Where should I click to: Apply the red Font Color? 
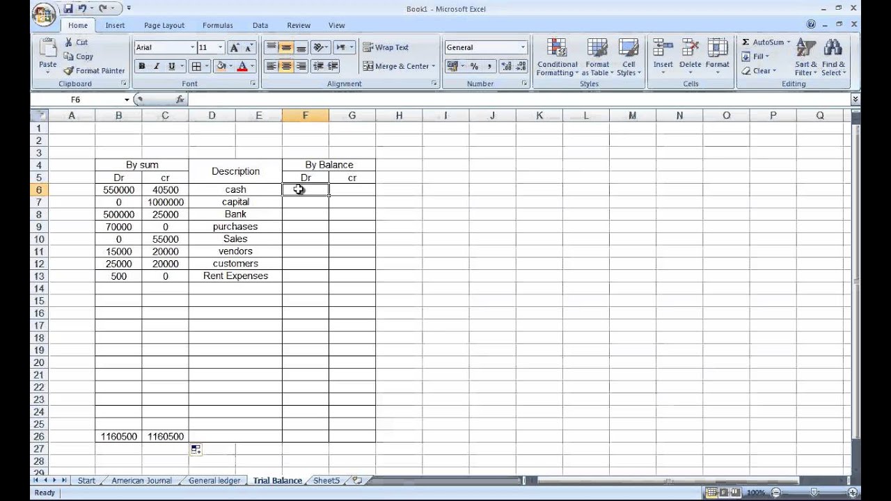point(242,66)
